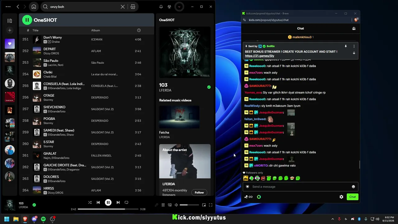The height and width of the screenshot is (224, 398).
Task: Expand Your Library sidebar
Action: pyautogui.click(x=10, y=21)
